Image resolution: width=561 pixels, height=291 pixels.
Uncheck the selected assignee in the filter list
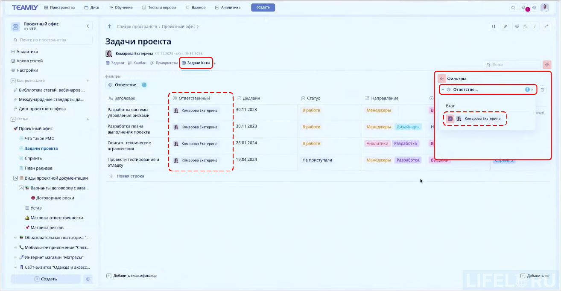(451, 119)
